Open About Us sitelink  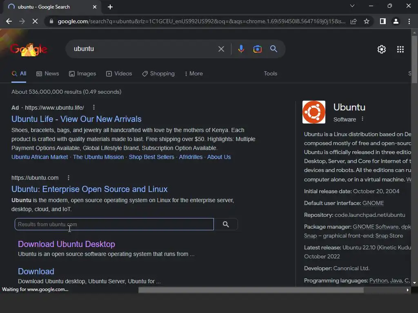pos(219,157)
